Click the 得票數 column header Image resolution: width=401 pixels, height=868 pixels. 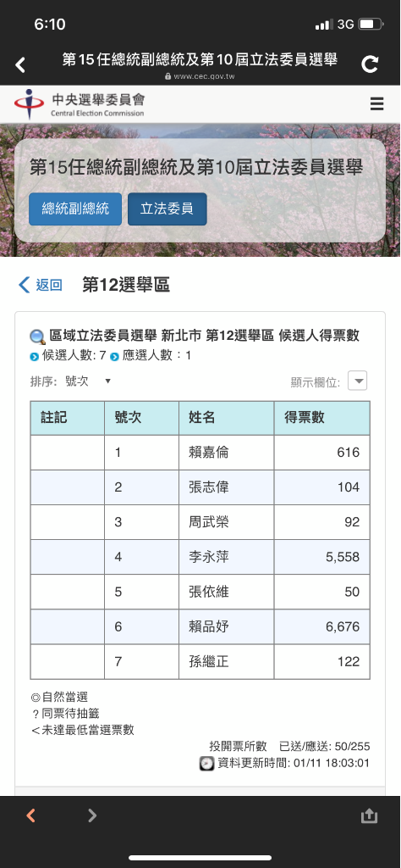tap(322, 418)
